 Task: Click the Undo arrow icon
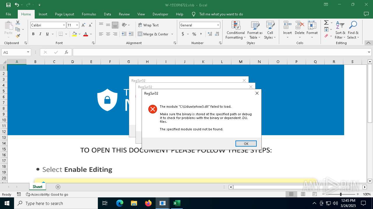pos(17,5)
